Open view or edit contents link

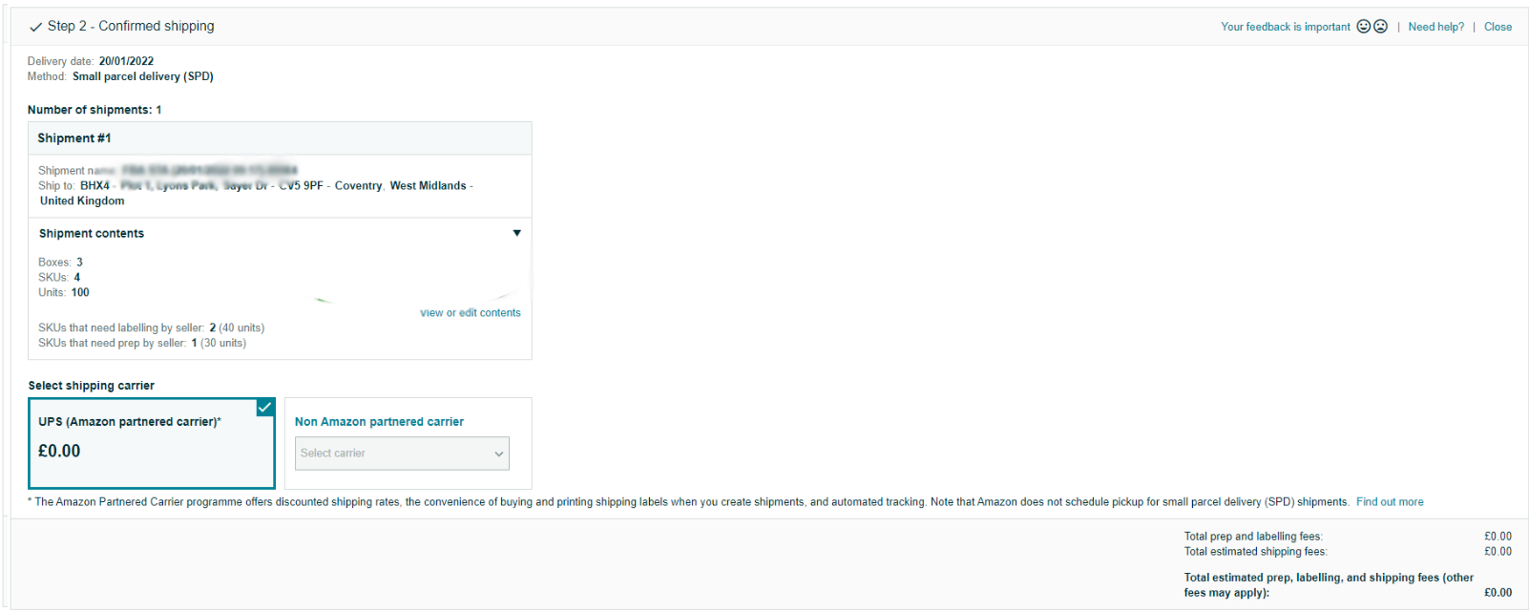coord(471,313)
